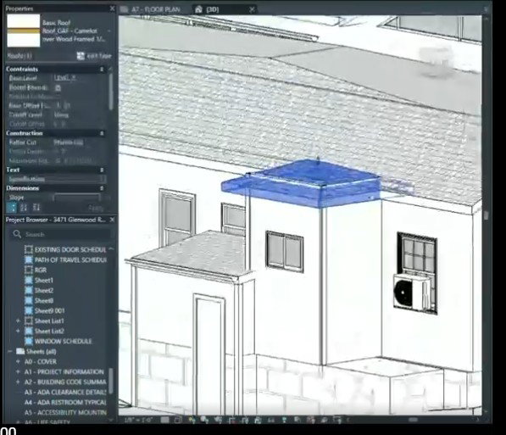Click the Project Browser scroll-up arrow
Viewport: 506px width, 435px height.
(x=111, y=249)
